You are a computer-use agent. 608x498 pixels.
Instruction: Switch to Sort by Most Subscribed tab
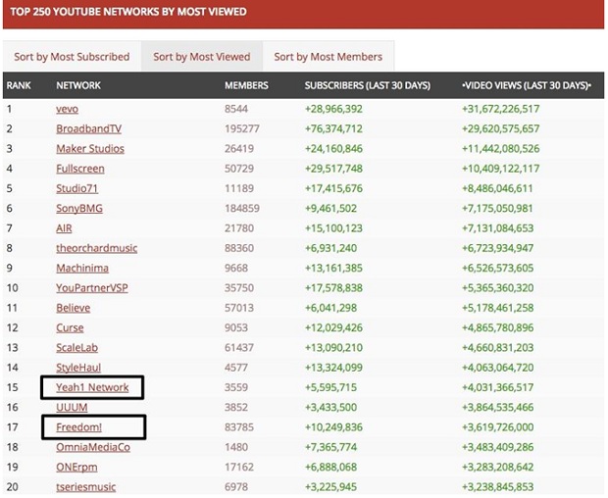pos(72,57)
